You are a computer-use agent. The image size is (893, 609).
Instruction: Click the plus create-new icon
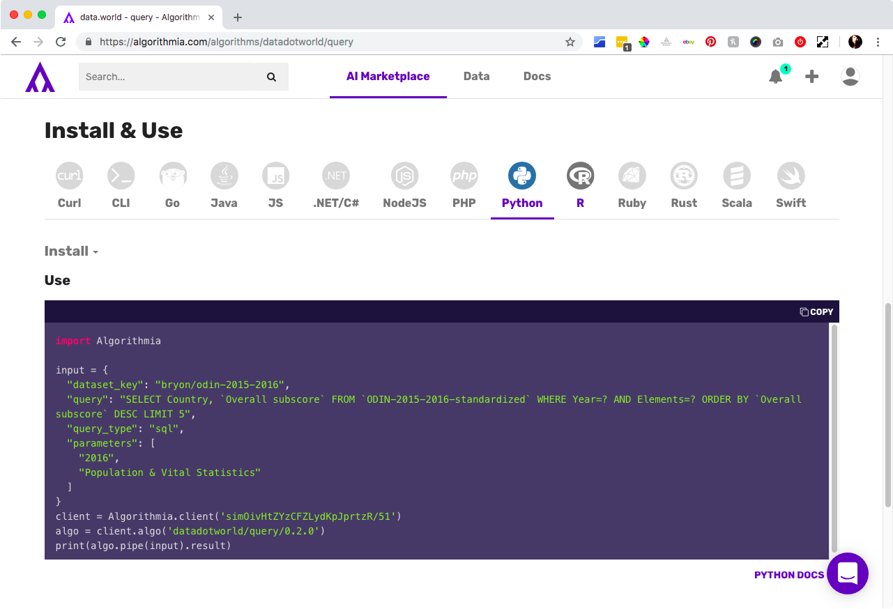(811, 77)
